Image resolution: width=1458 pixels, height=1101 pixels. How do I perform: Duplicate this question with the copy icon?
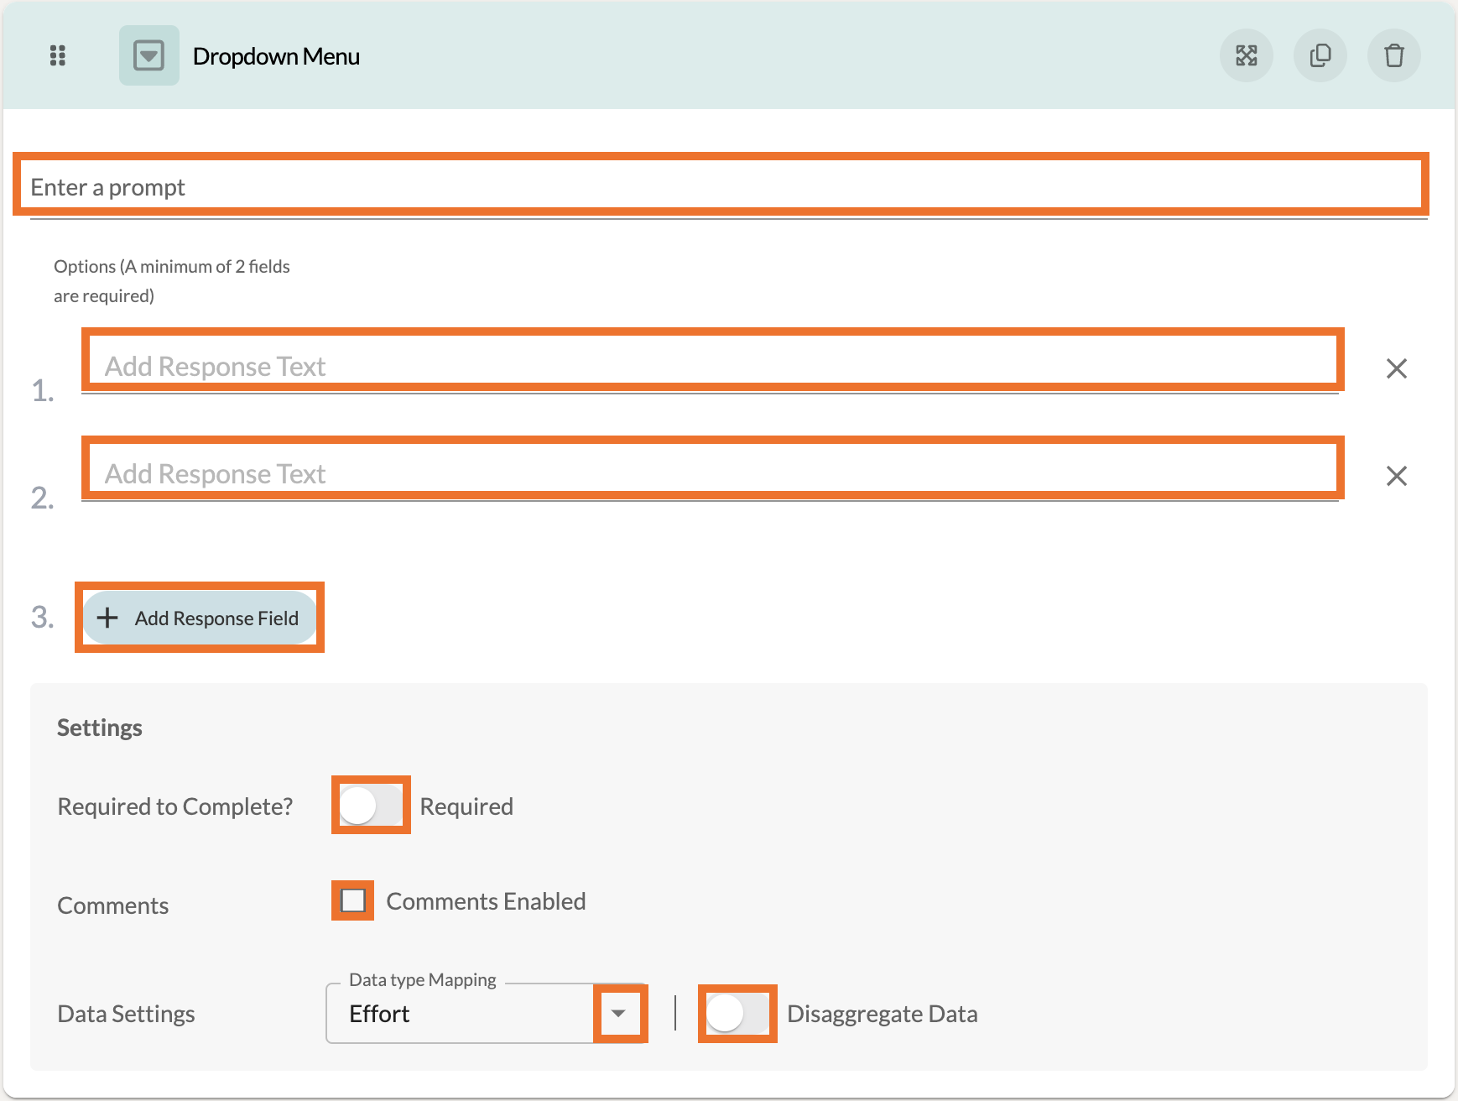[x=1320, y=55]
